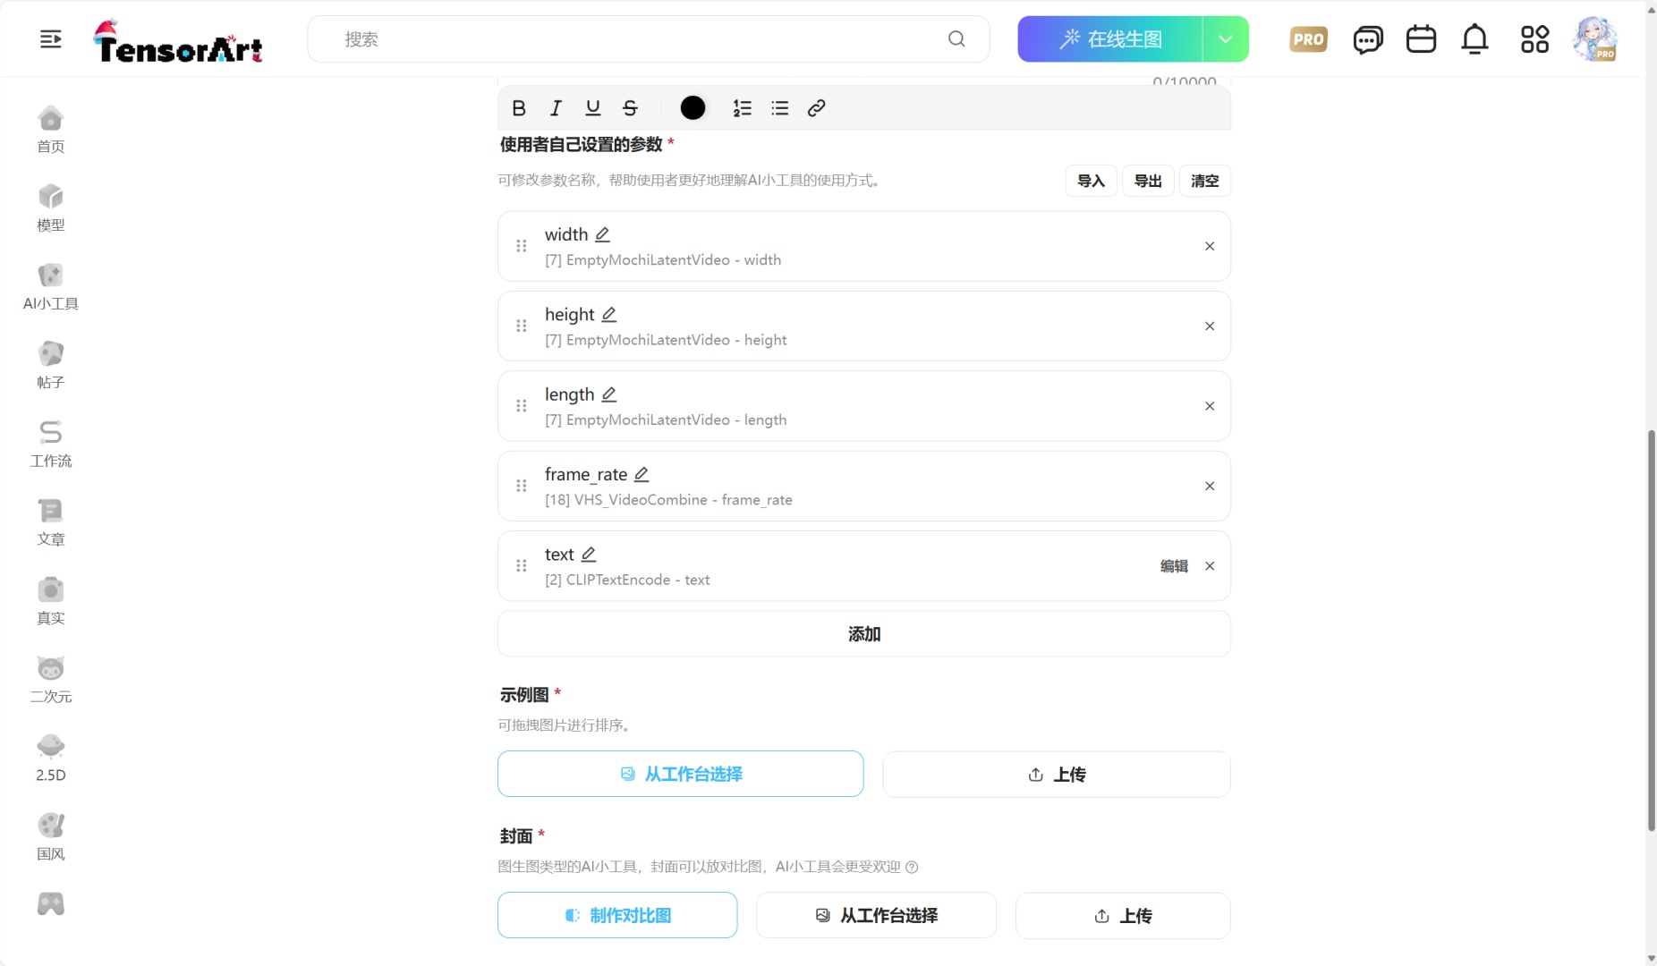Image resolution: width=1657 pixels, height=966 pixels.
Task: Open the notifications bell
Action: [1474, 39]
